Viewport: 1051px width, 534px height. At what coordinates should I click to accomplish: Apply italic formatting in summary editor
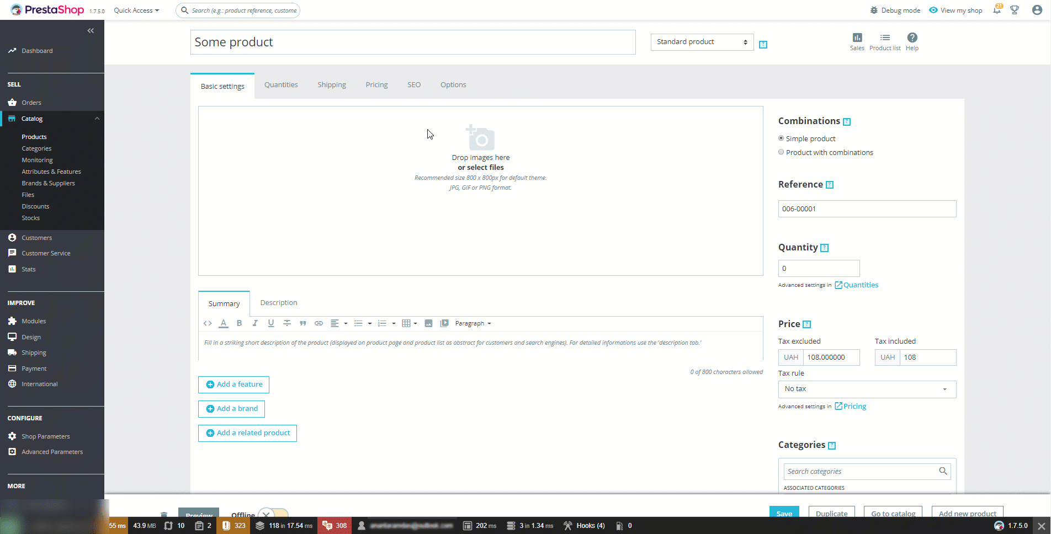[255, 323]
